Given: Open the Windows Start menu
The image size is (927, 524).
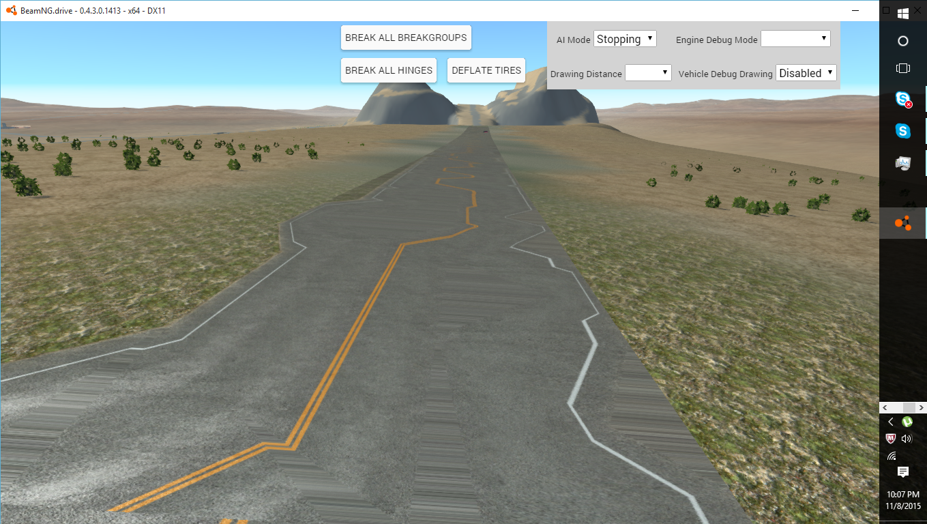Looking at the screenshot, I should 903,12.
